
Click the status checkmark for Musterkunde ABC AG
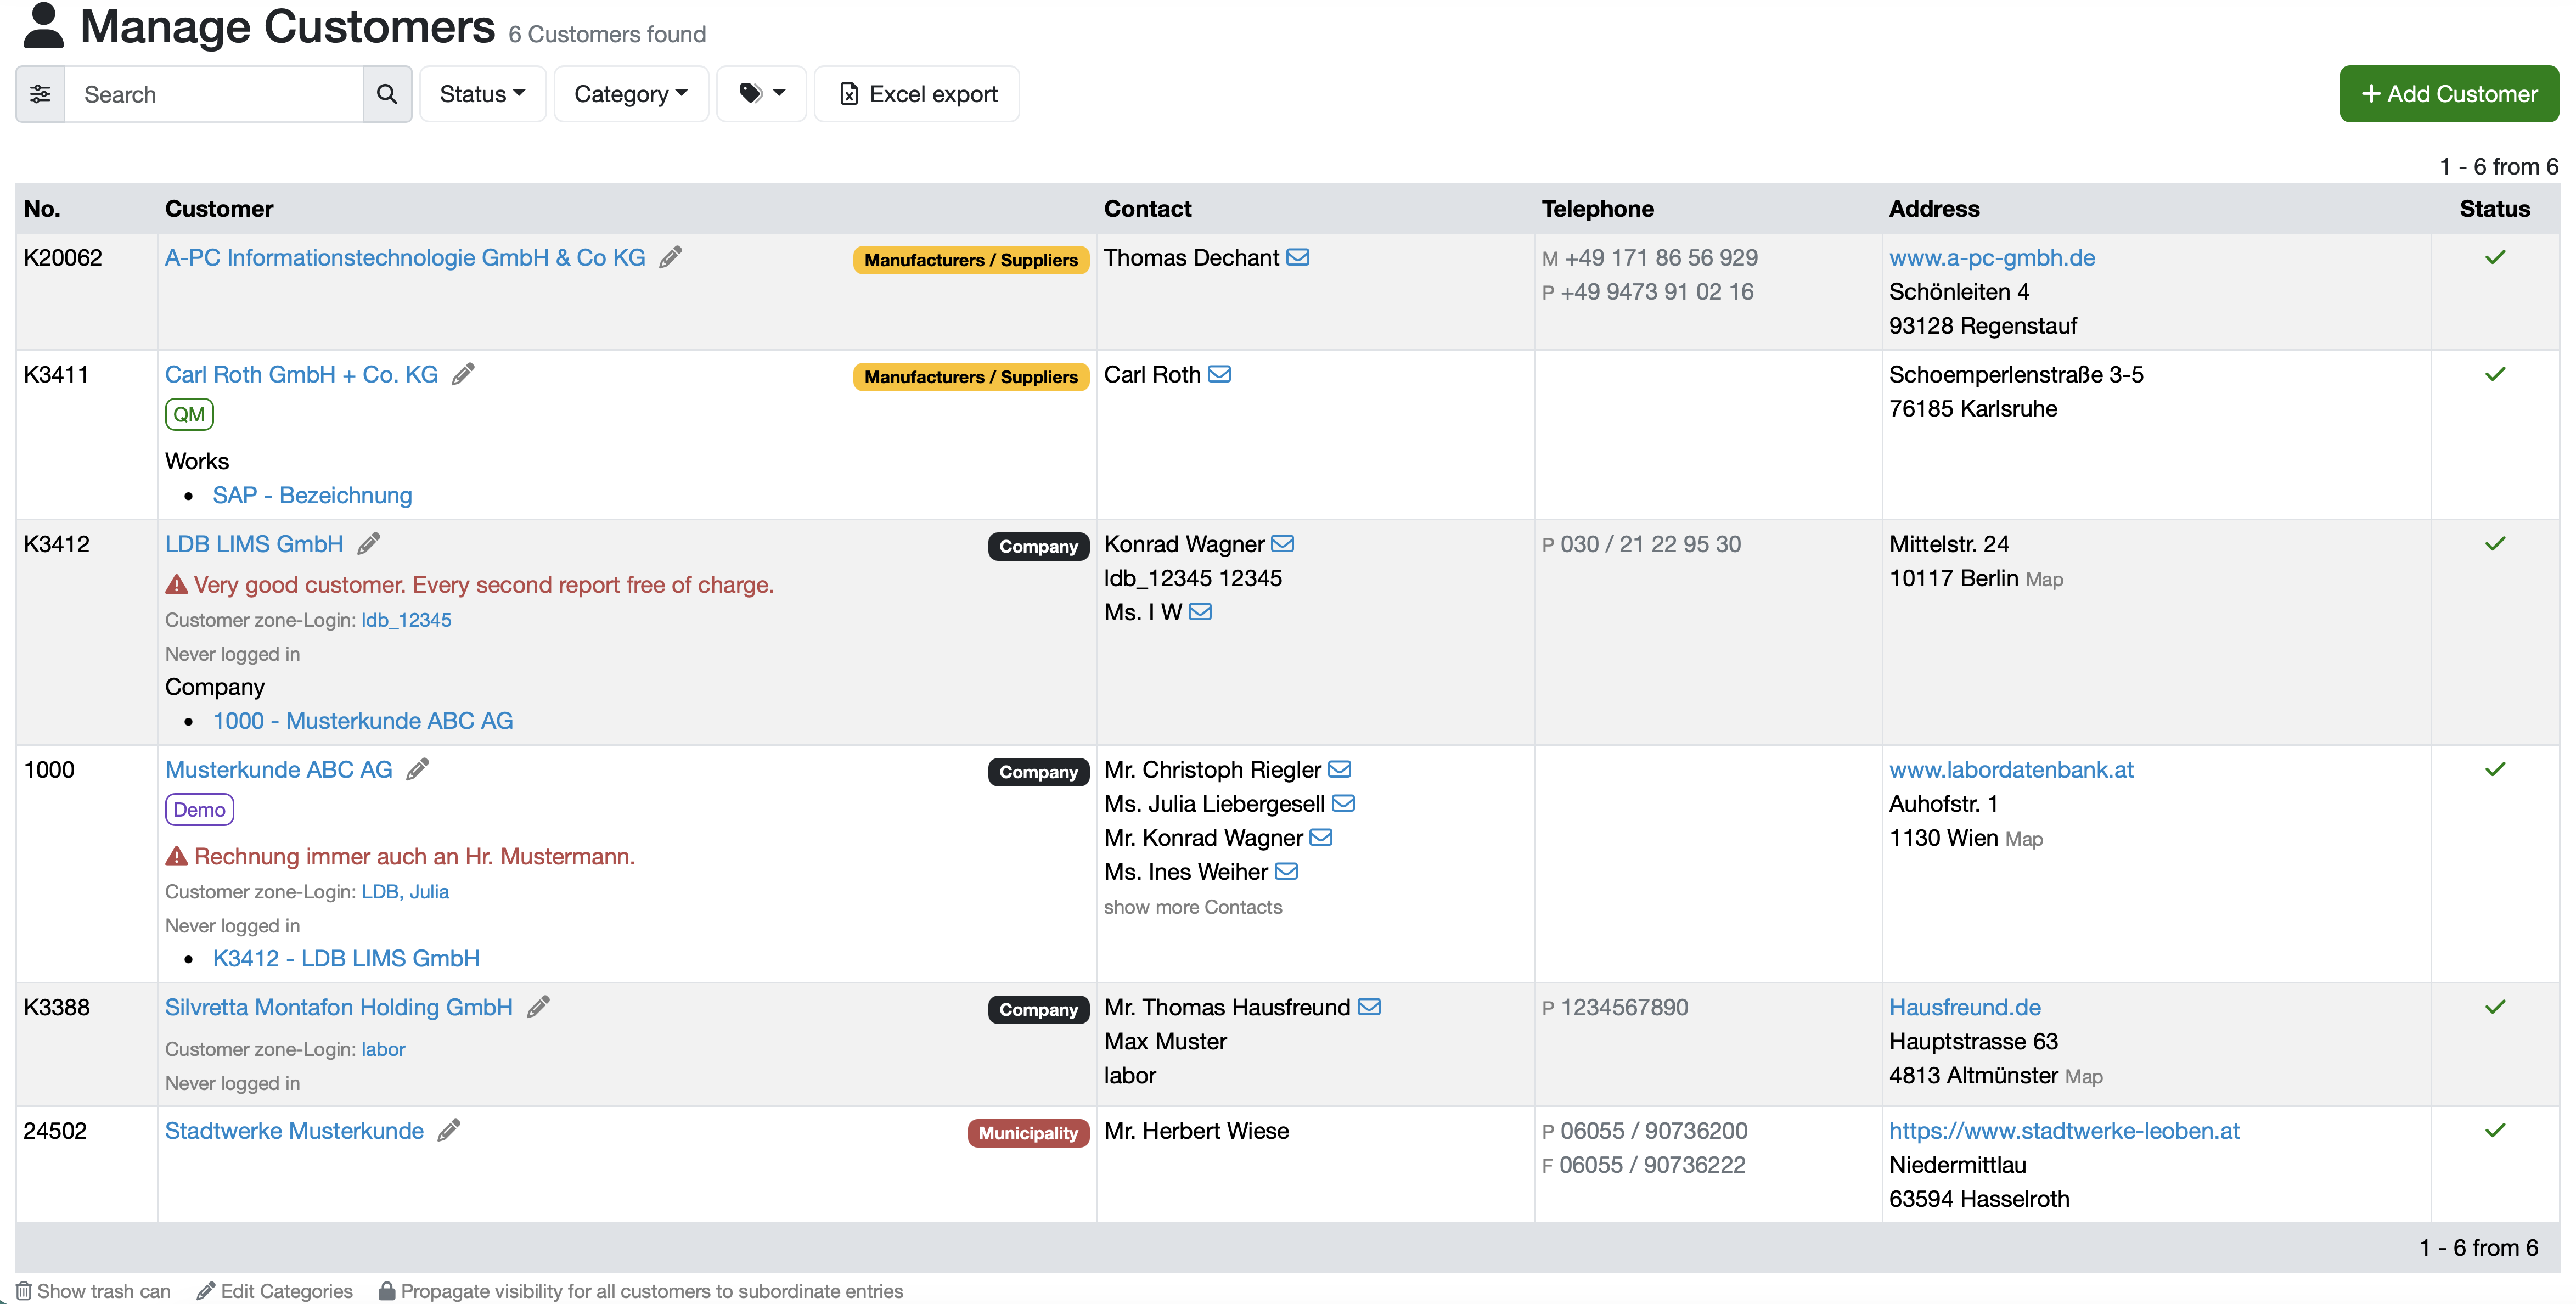coord(2495,770)
